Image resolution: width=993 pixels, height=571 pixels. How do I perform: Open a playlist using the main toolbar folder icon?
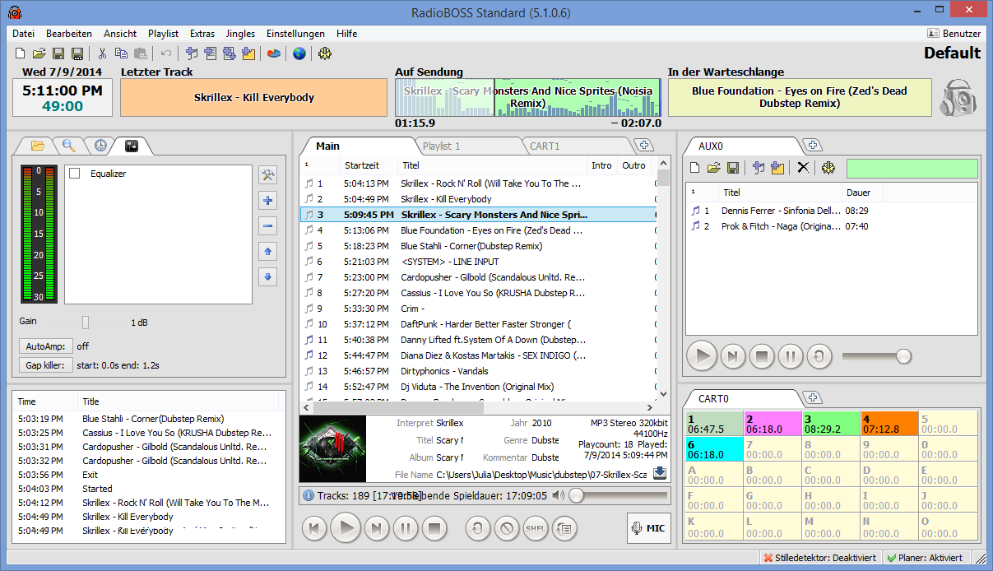(x=39, y=53)
